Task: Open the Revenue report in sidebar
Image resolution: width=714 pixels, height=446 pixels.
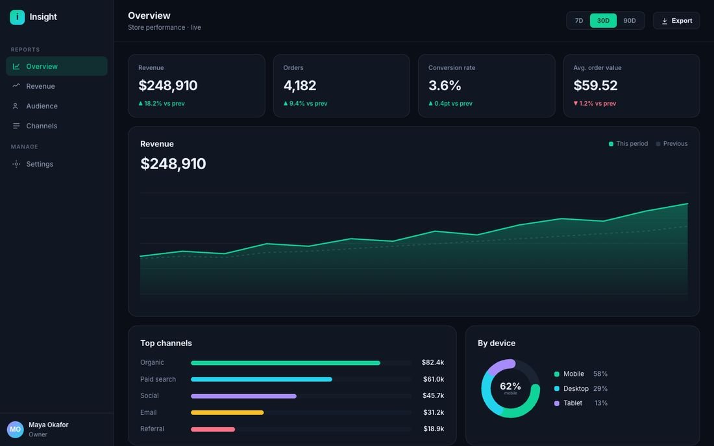Action: (x=56, y=86)
